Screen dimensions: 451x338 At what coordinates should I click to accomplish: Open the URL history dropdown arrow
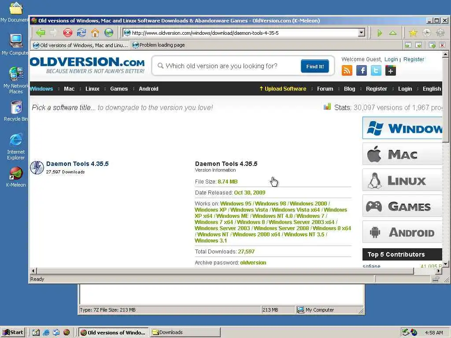(362, 33)
